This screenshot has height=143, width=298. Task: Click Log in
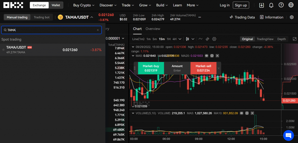pos(225,5)
